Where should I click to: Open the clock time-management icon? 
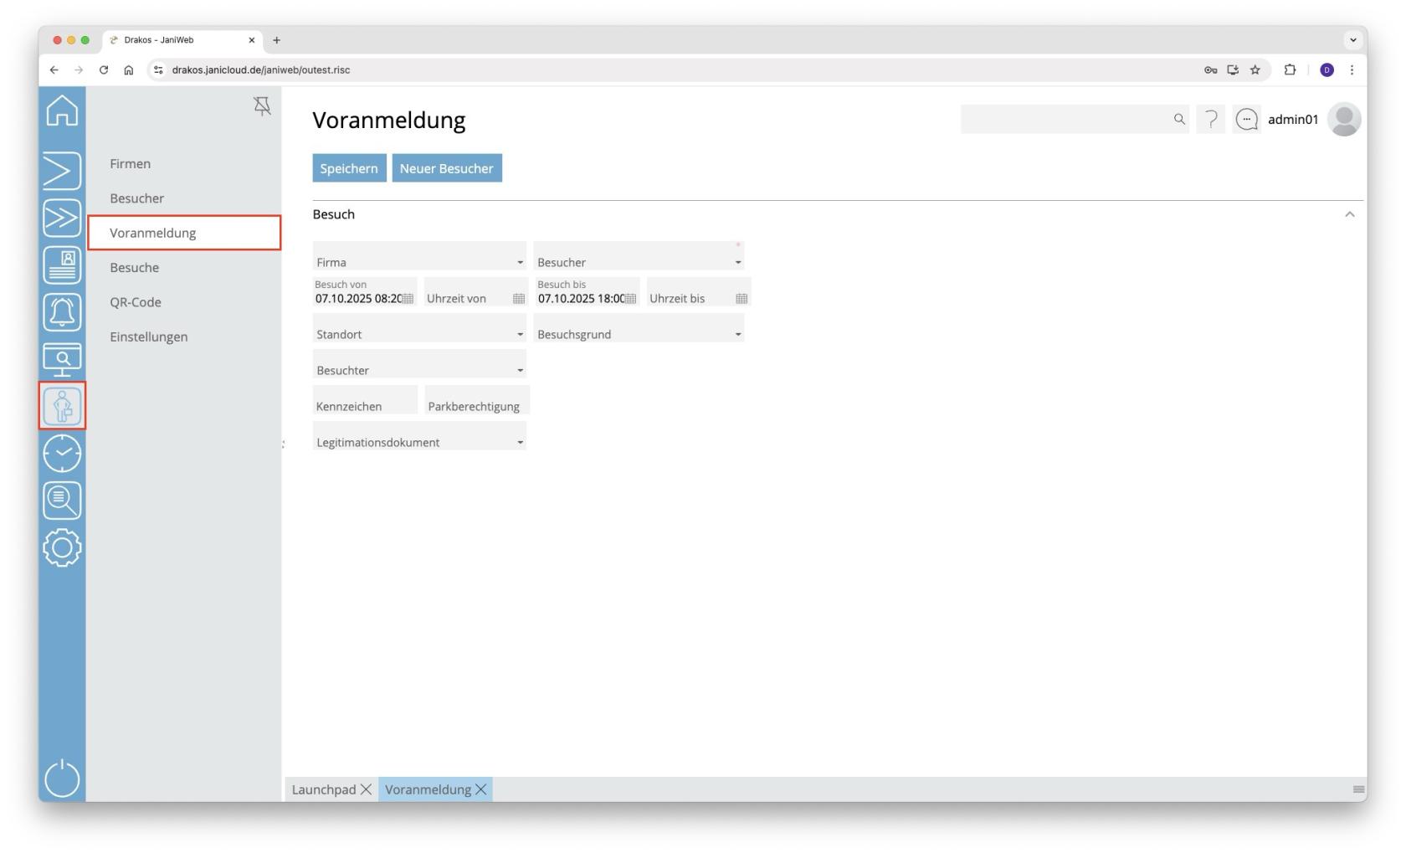62,454
